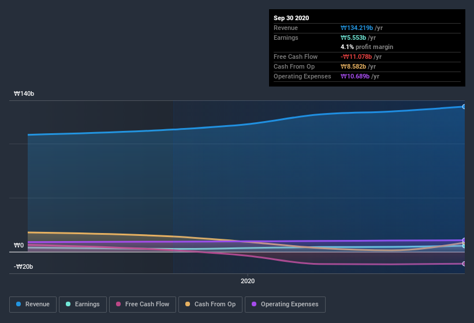Click the 2020 x-axis label
Screen dimensions: 474x323
248,281
